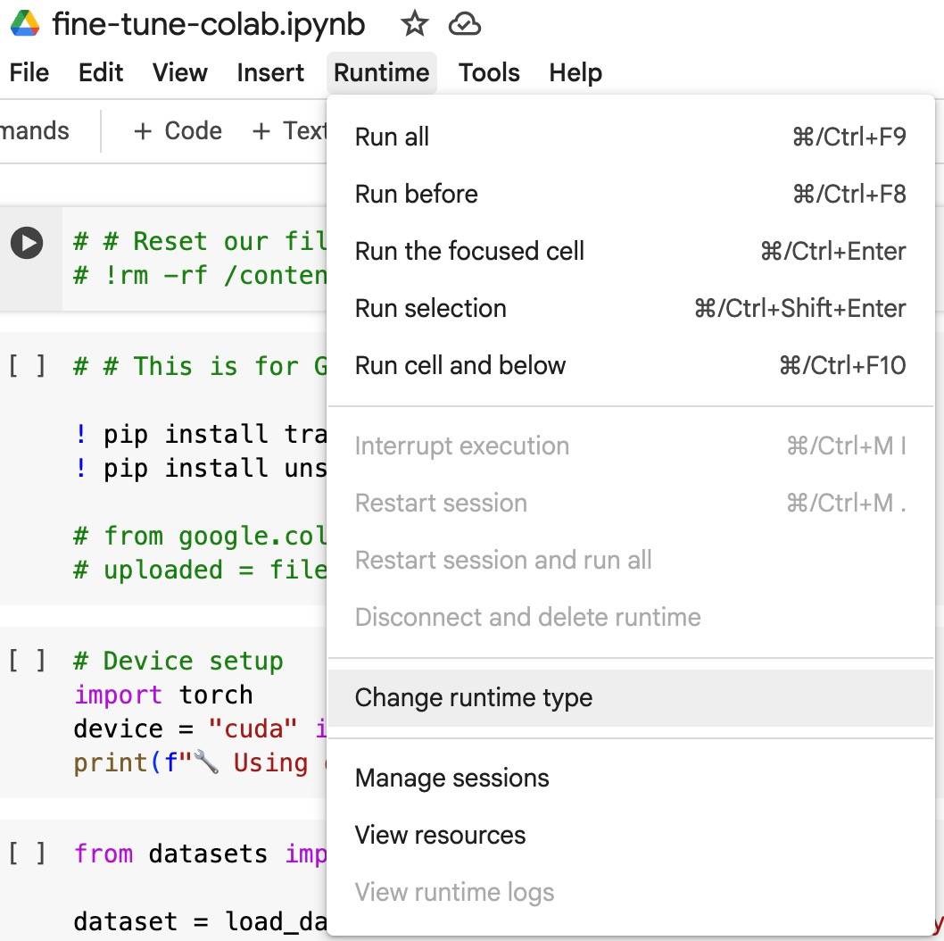Open Manage sessions
Image resolution: width=944 pixels, height=941 pixels.
pyautogui.click(x=630, y=778)
